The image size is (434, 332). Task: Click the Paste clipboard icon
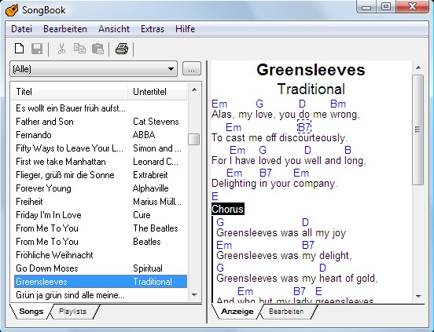click(97, 49)
